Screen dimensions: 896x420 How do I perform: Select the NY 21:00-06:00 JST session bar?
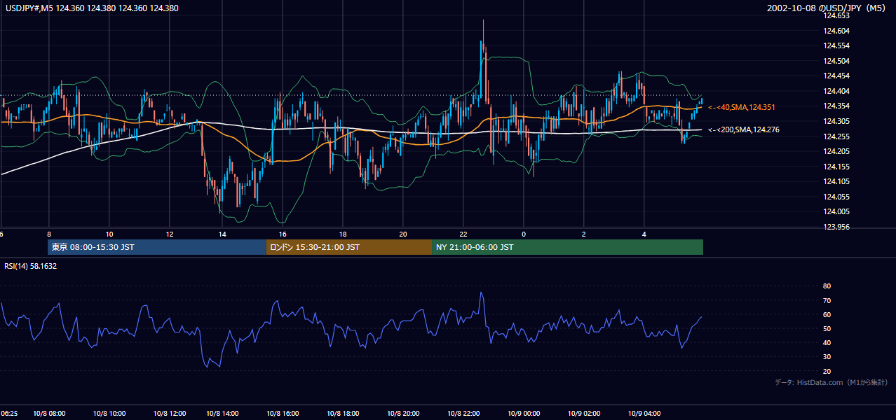(x=567, y=247)
